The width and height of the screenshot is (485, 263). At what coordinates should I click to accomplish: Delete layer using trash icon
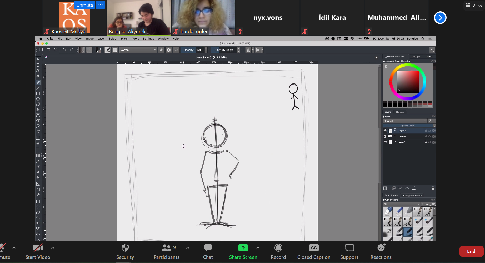click(433, 188)
